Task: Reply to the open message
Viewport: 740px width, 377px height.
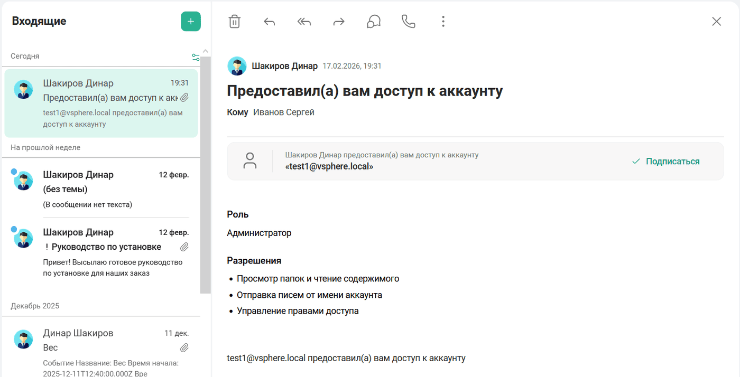Action: (270, 22)
